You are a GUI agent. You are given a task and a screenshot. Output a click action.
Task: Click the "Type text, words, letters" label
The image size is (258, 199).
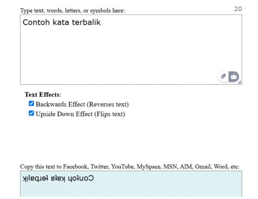pyautogui.click(x=72, y=11)
